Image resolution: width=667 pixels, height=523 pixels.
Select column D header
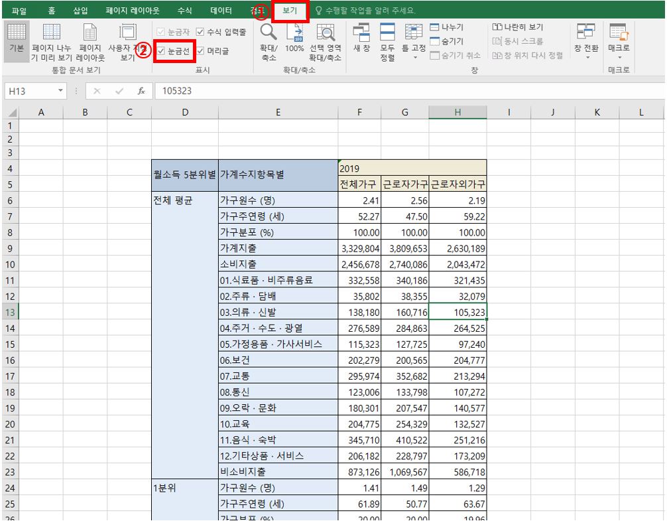[x=185, y=112]
